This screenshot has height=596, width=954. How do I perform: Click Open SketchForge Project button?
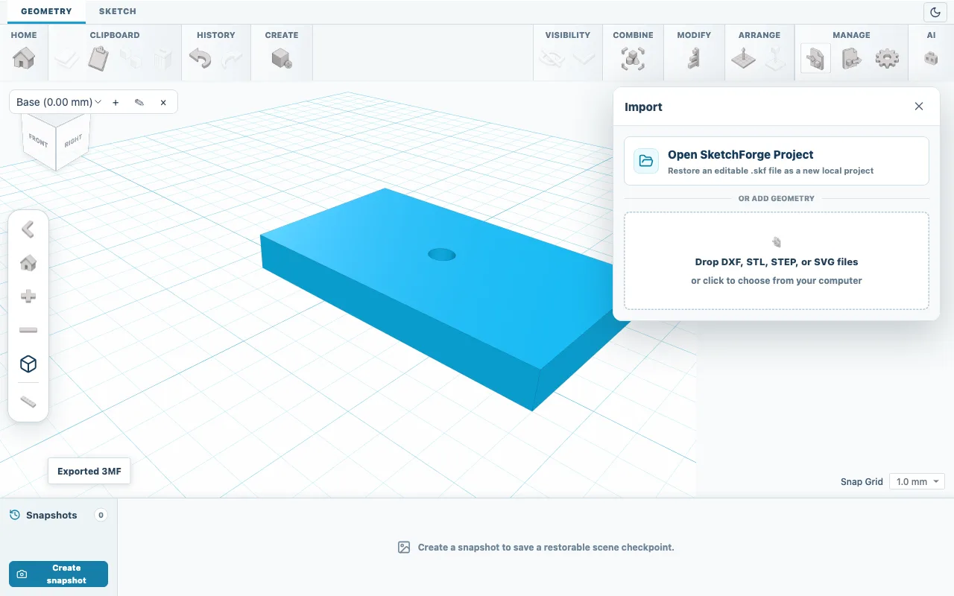[777, 161]
